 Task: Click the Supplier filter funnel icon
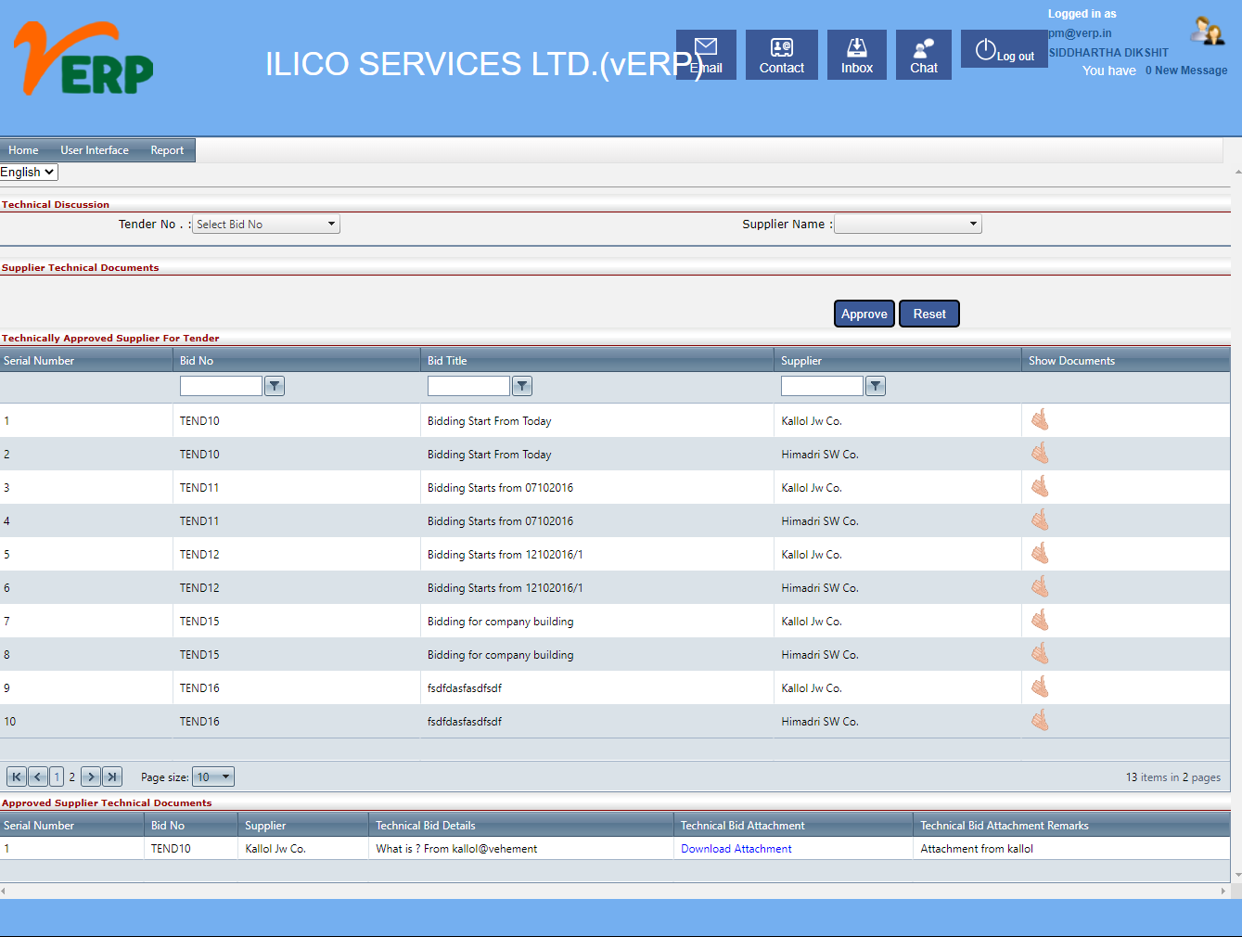[876, 386]
